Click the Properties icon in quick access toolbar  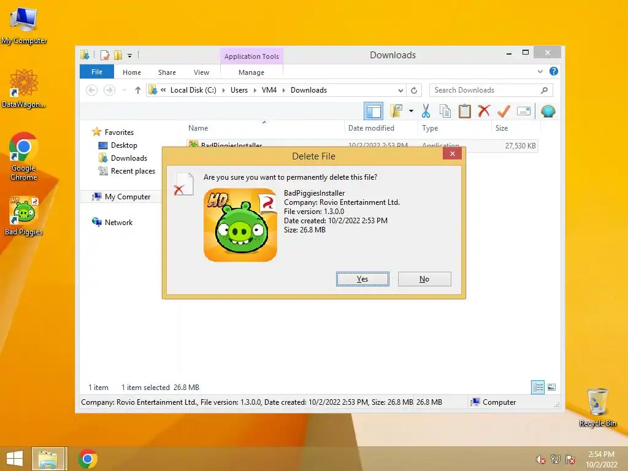pyautogui.click(x=105, y=55)
